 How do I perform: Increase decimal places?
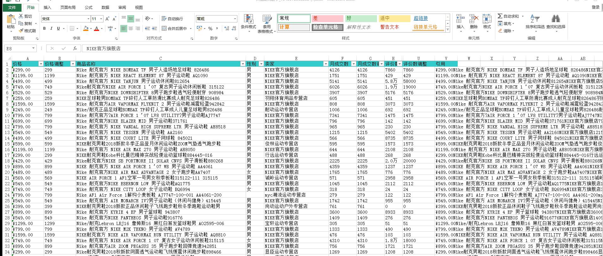(x=227, y=28)
